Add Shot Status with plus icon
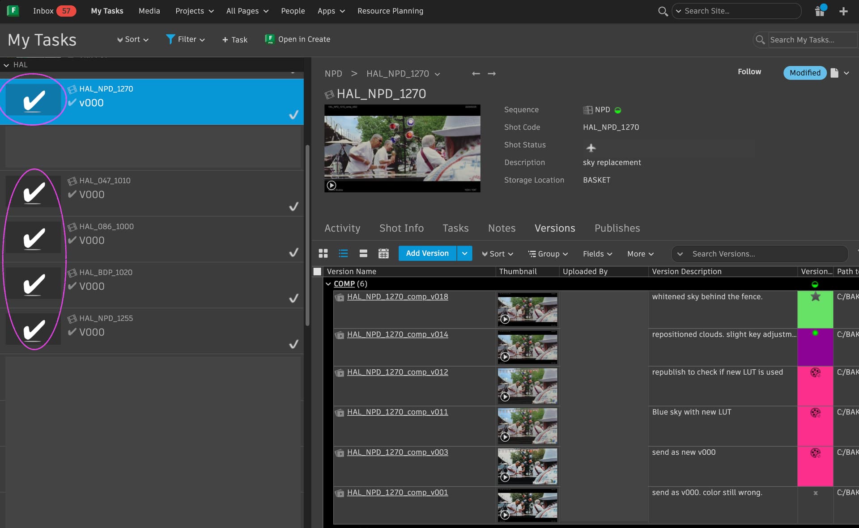The width and height of the screenshot is (859, 528). point(591,148)
